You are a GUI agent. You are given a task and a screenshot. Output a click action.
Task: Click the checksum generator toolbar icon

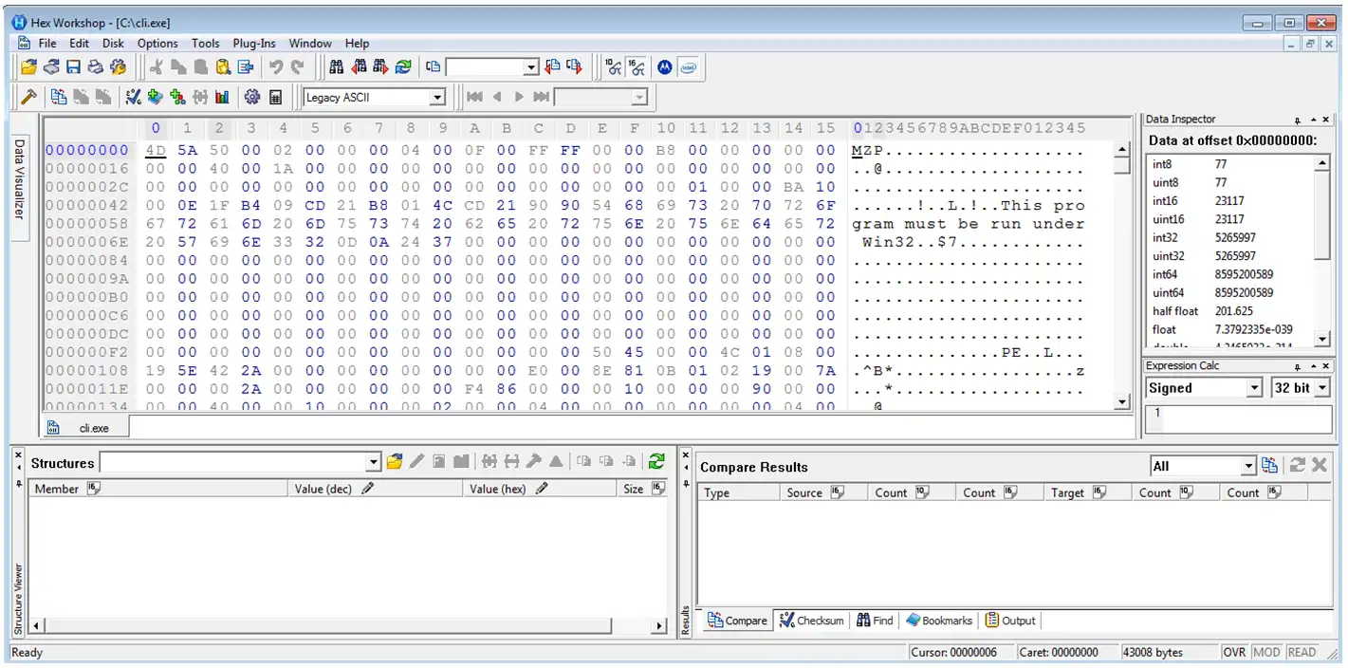pos(133,97)
